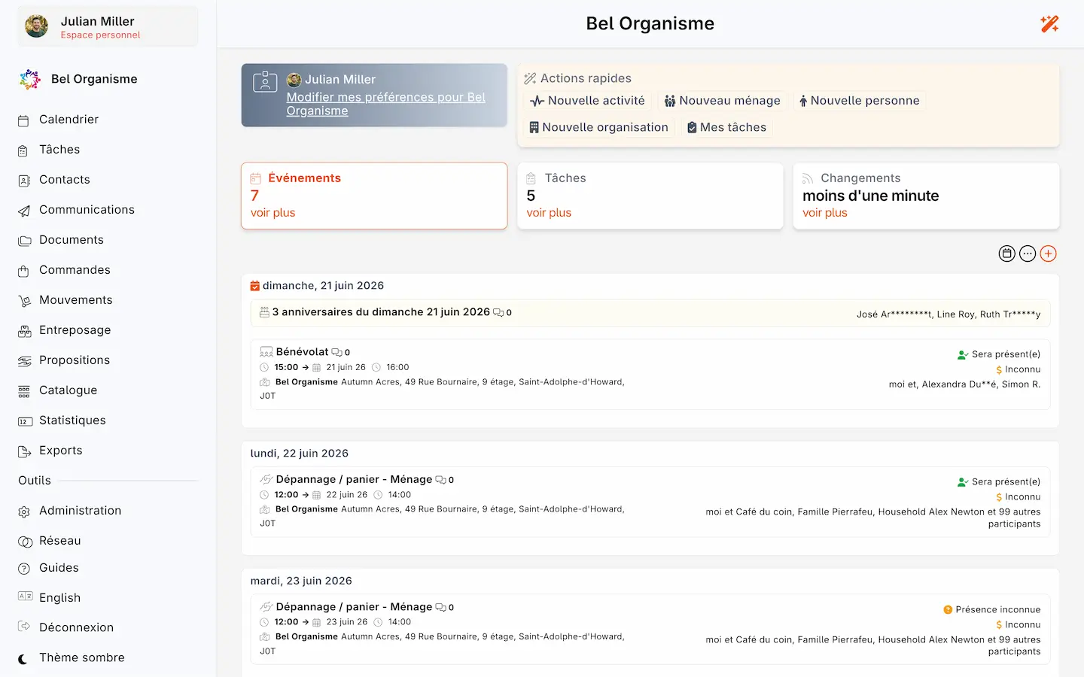
Task: Click the Réseau icon
Action: point(25,542)
